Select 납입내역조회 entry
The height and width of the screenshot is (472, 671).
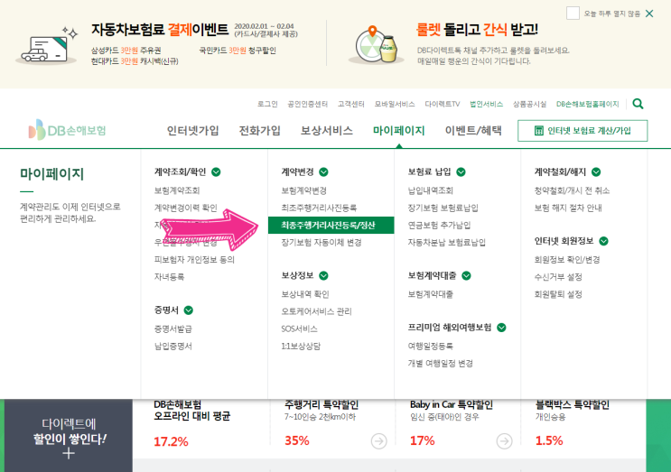tap(431, 190)
